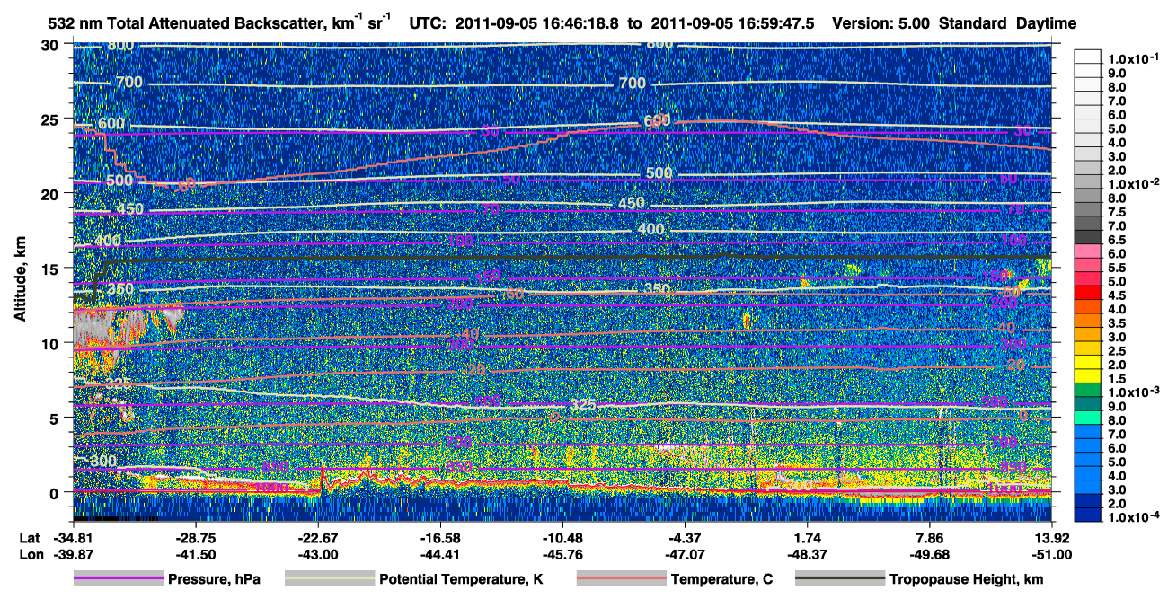This screenshot has height=599, width=1168.
Task: Click longitude value '-43.00'
Action: click(x=317, y=554)
